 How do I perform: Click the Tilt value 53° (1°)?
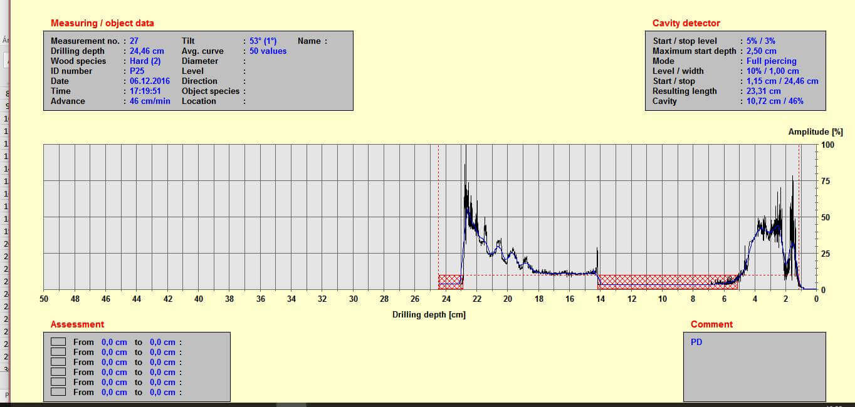(x=263, y=41)
